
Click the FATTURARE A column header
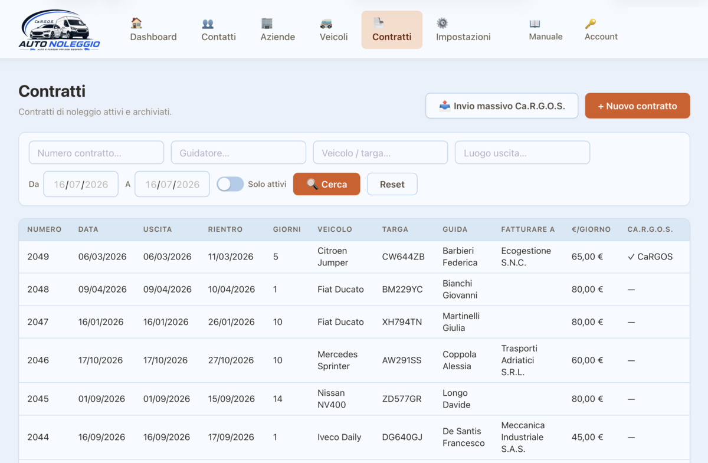pos(528,229)
